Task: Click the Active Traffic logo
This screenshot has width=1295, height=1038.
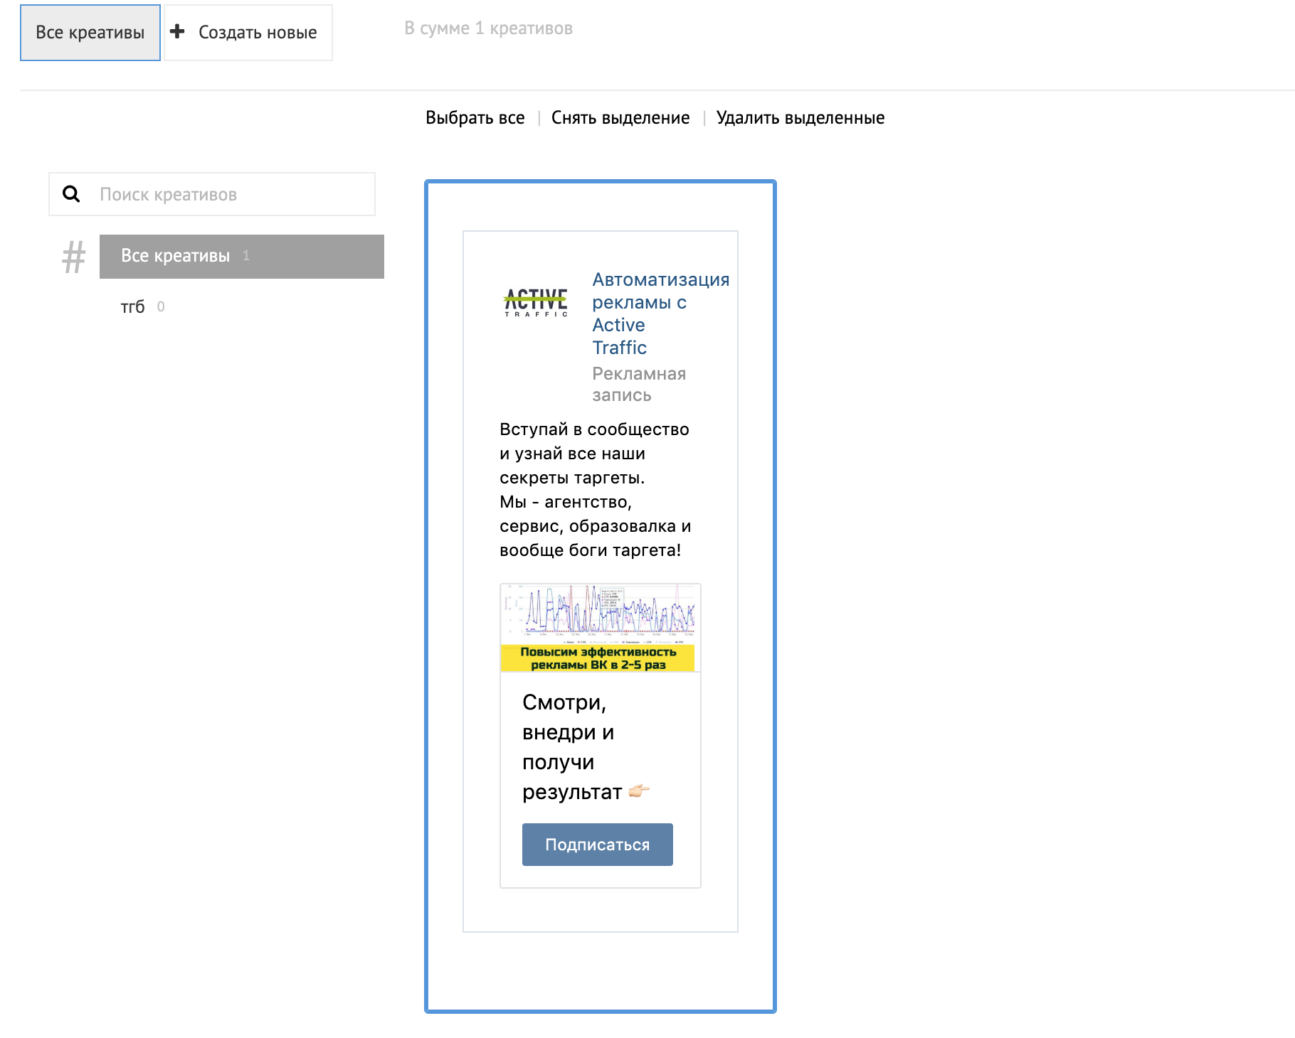Action: tap(536, 303)
